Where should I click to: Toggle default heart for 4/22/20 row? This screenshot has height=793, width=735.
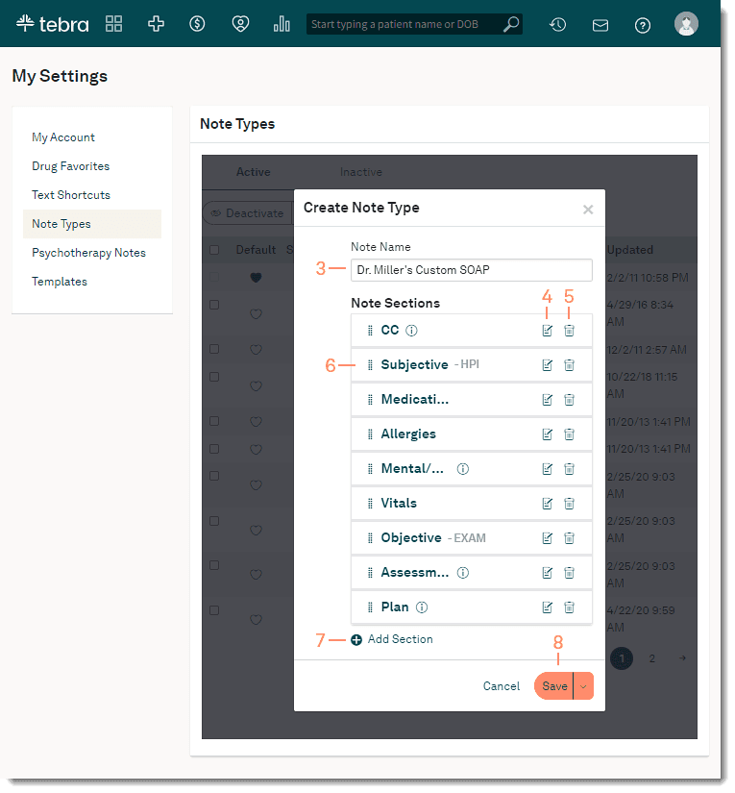(x=256, y=620)
